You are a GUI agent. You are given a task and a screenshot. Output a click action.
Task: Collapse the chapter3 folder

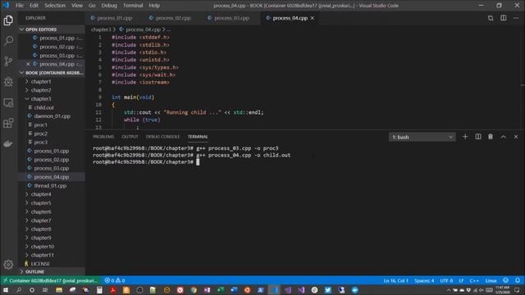pos(41,98)
